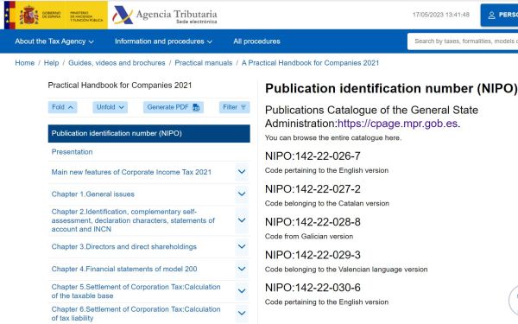Click the NIPO:142-22-026-7 text
The height and width of the screenshot is (324, 518).
pyautogui.click(x=313, y=156)
